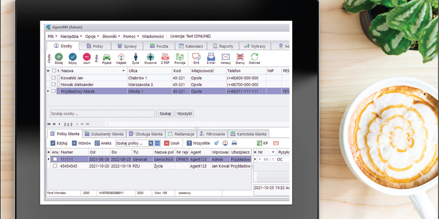
Task: Click the Odśwież refresh icon
Action: tap(254, 57)
